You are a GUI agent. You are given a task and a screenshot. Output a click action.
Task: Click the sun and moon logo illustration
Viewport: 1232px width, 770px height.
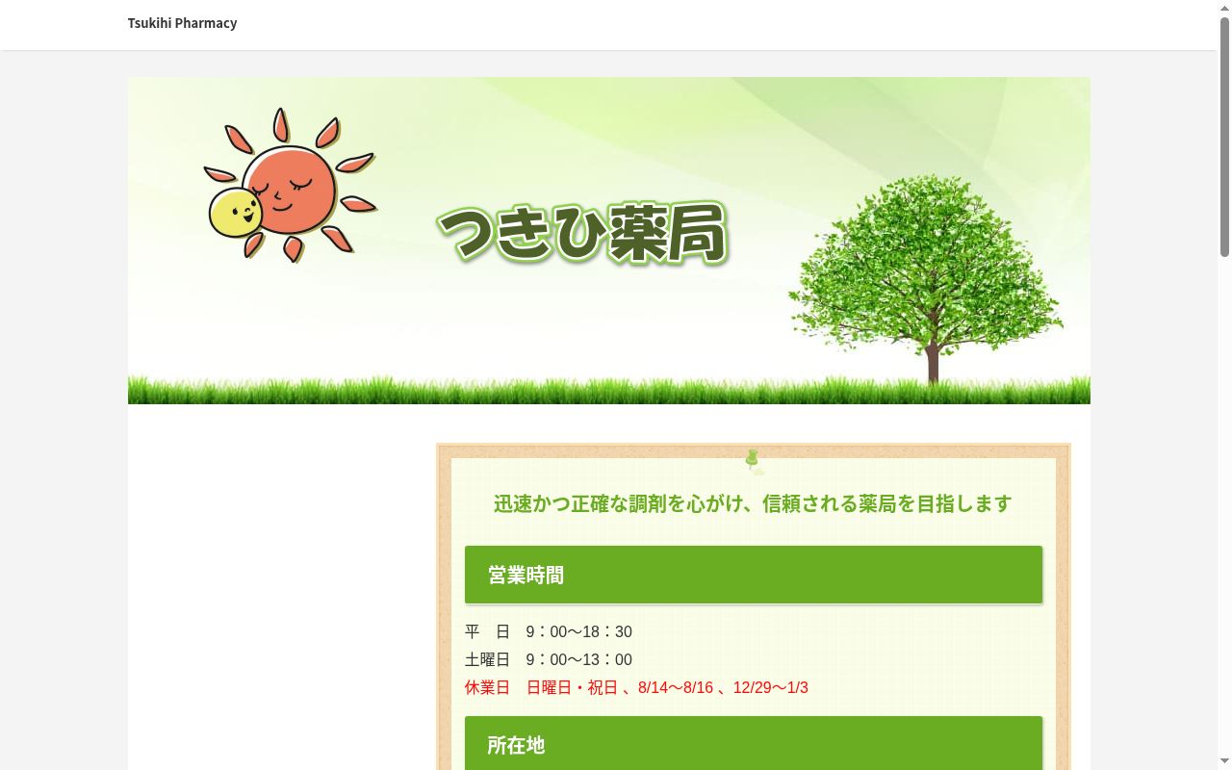coord(290,185)
